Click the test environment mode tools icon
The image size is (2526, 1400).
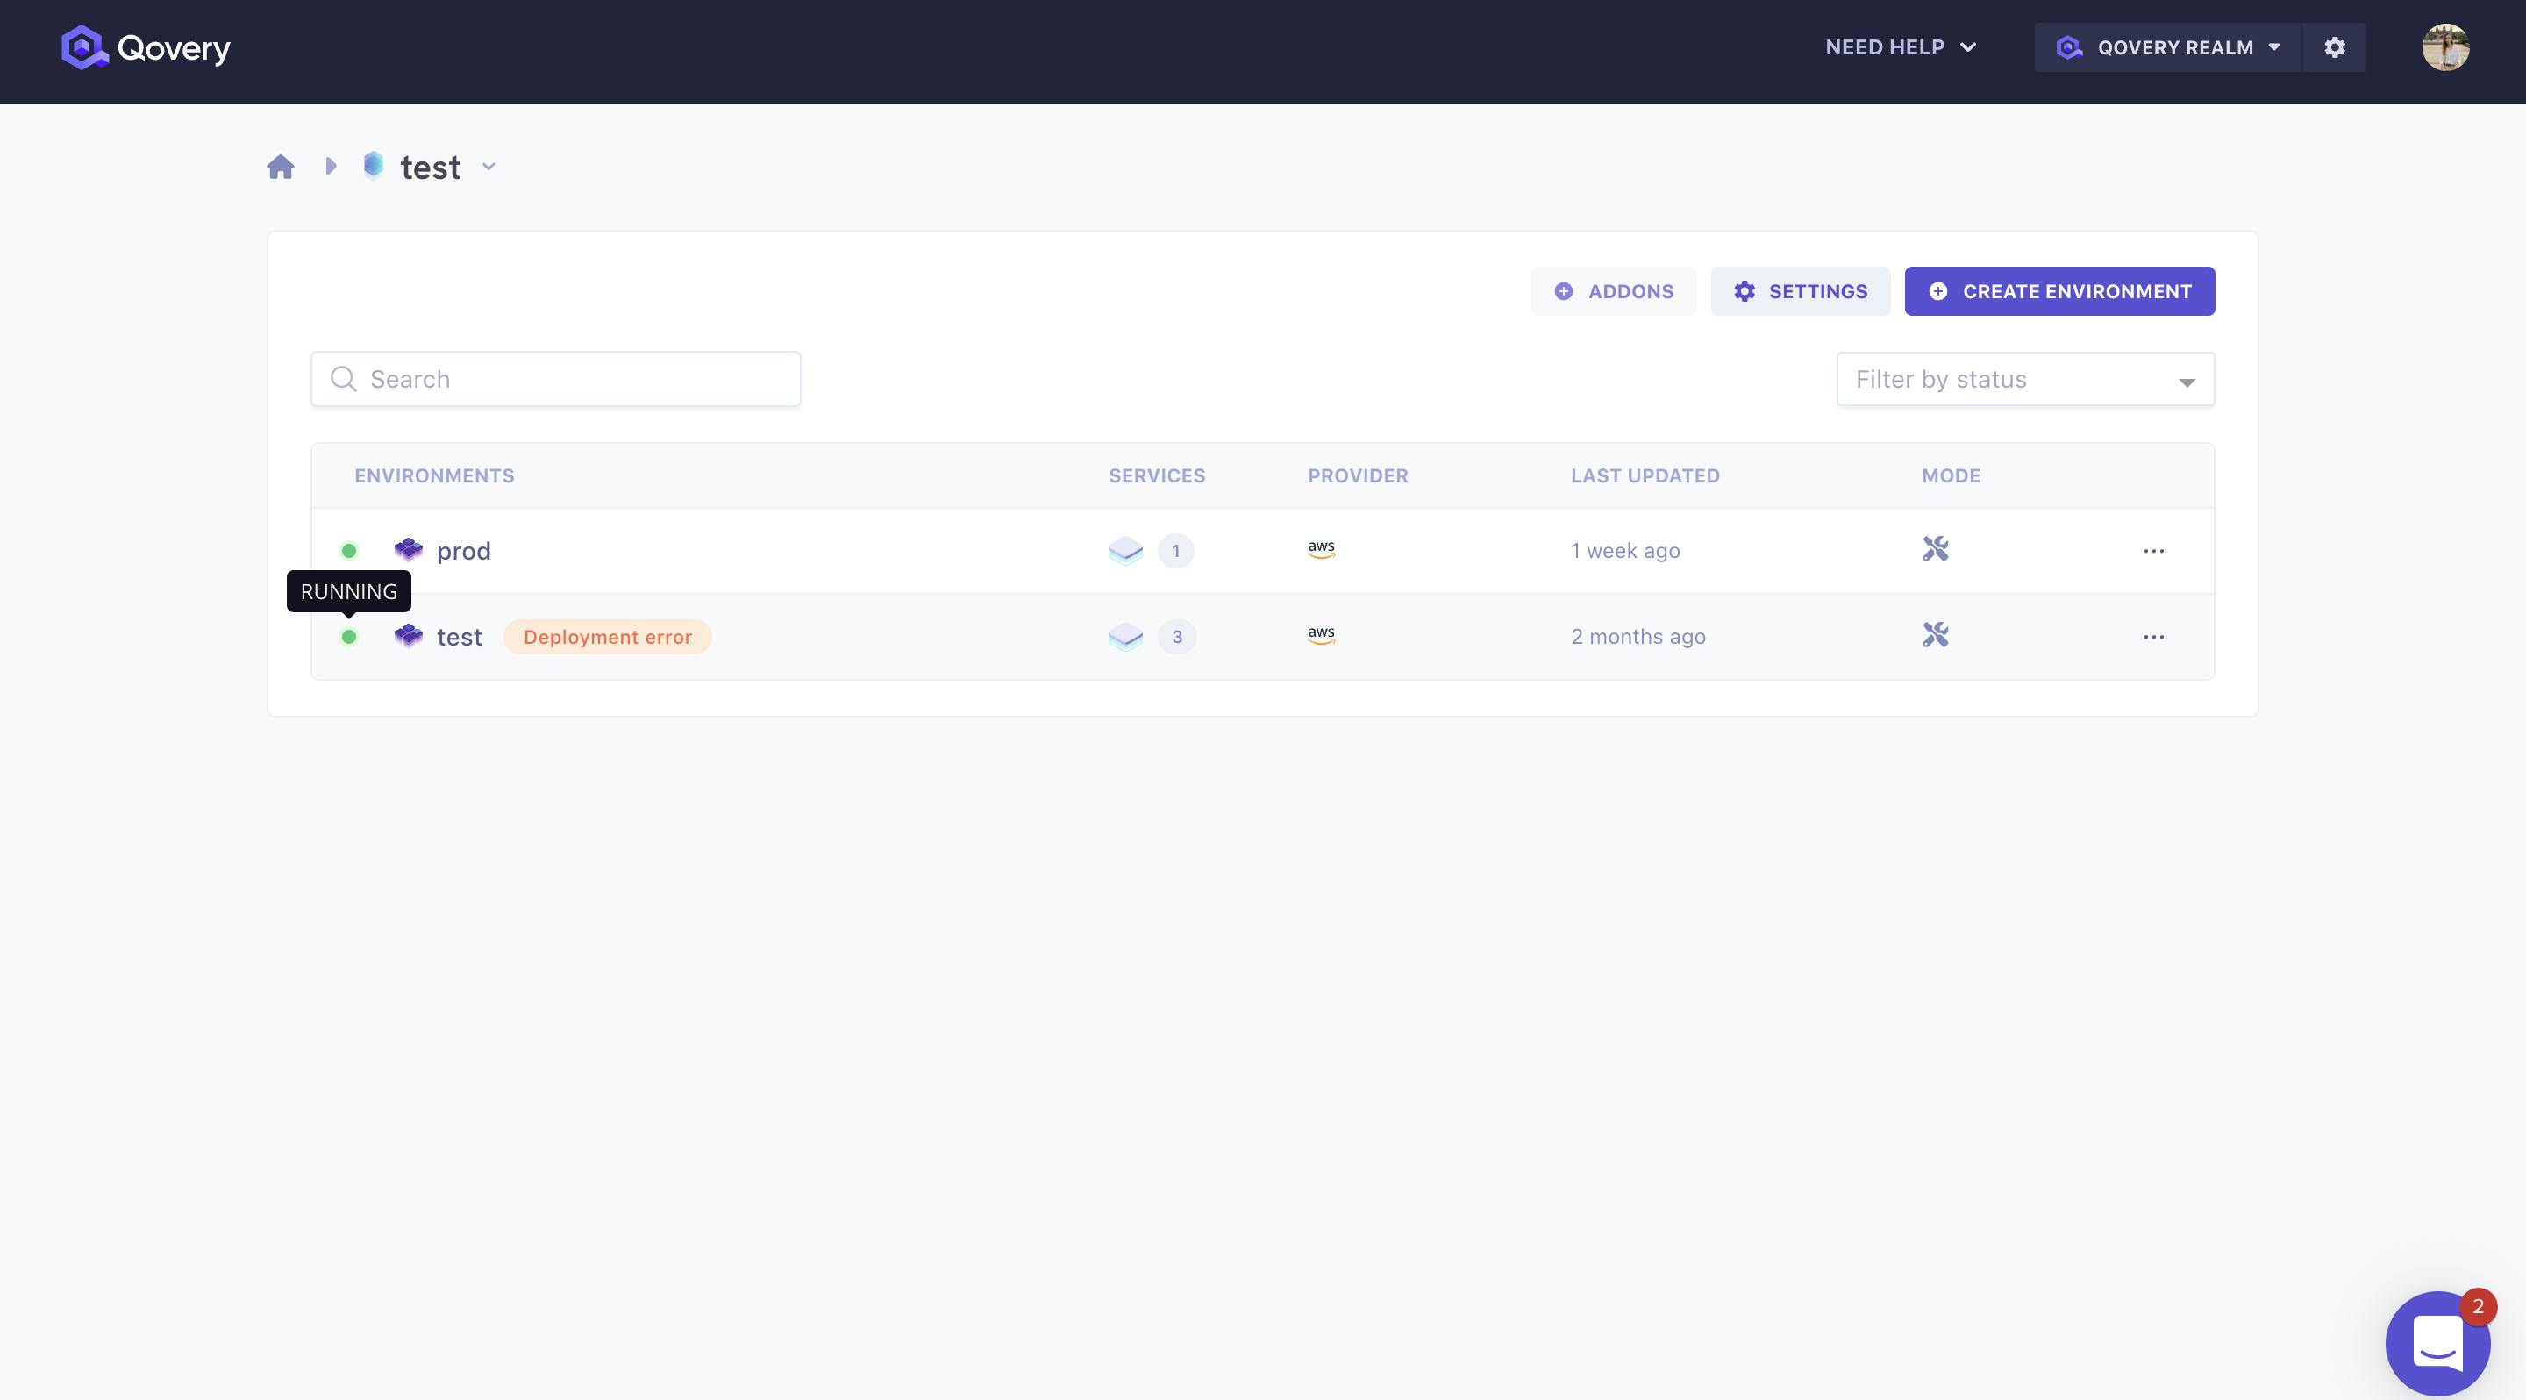1935,635
